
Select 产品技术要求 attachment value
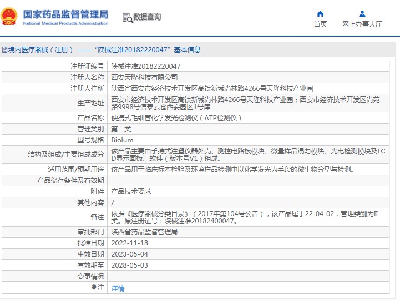(x=131, y=191)
